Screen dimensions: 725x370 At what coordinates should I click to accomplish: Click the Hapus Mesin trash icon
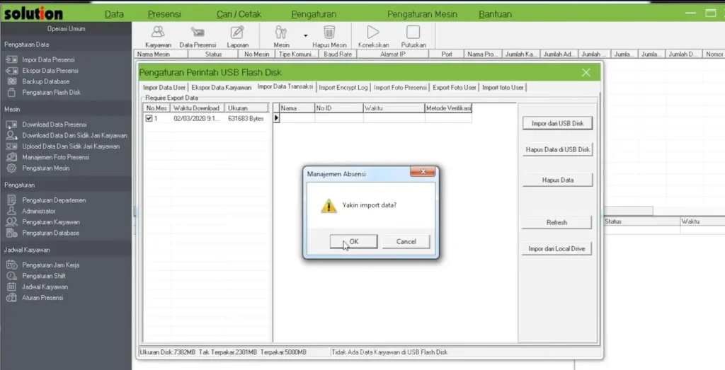[x=329, y=33]
